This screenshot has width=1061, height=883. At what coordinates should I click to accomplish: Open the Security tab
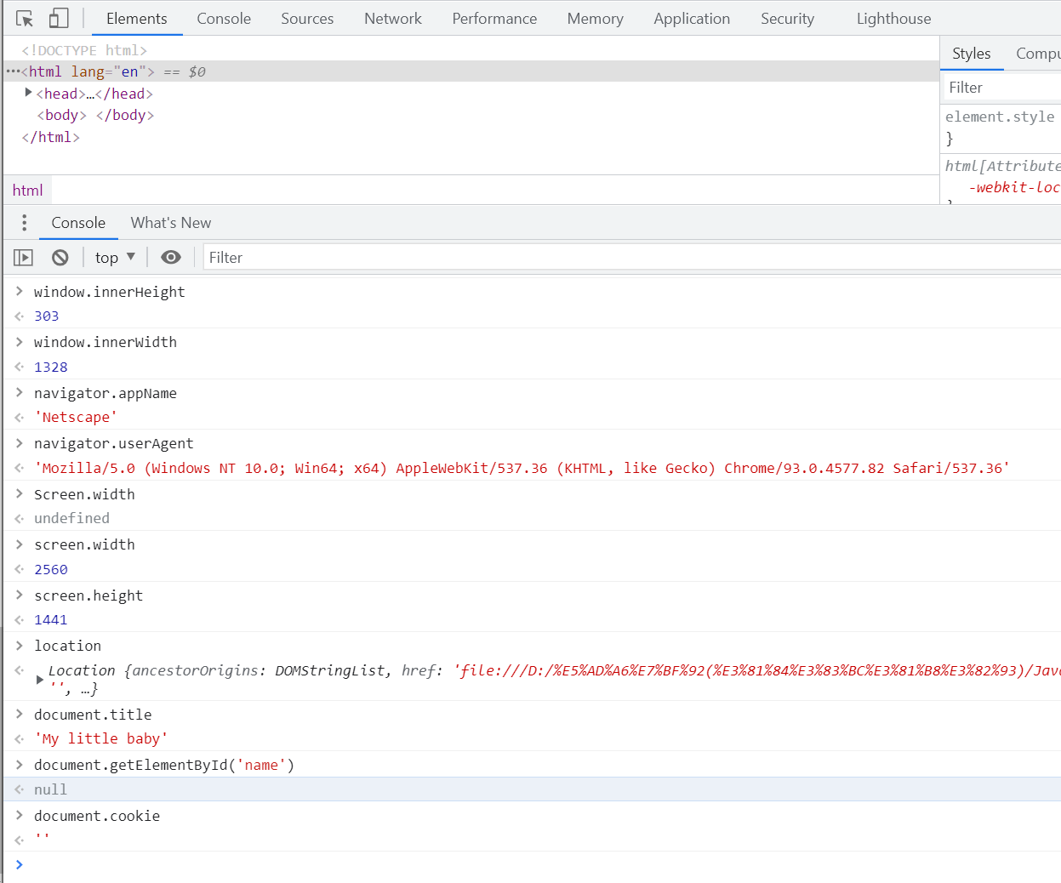point(787,19)
